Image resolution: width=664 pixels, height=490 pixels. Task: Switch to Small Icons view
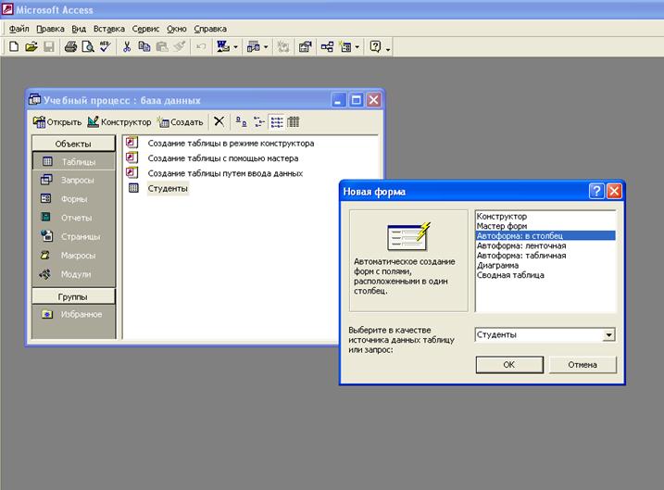pyautogui.click(x=258, y=122)
